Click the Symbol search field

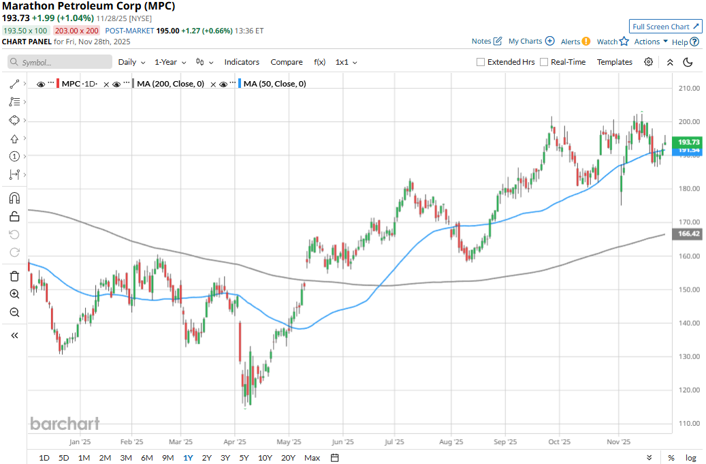[60, 62]
